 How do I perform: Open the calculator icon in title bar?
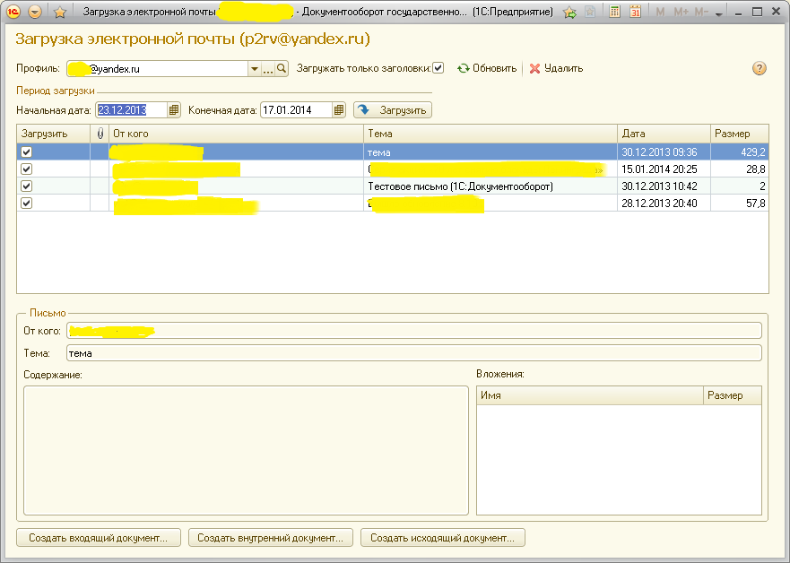[x=614, y=12]
